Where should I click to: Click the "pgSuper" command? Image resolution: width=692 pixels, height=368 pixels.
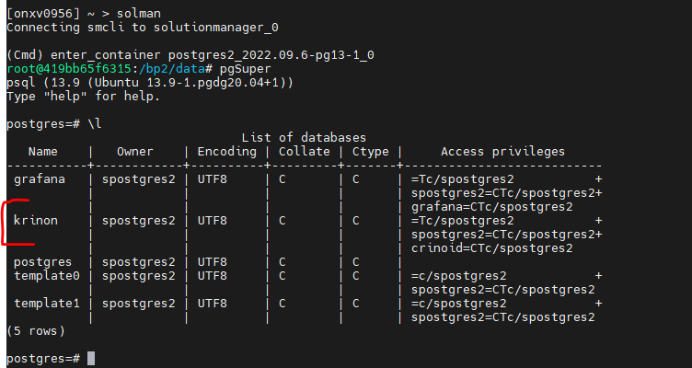click(245, 69)
